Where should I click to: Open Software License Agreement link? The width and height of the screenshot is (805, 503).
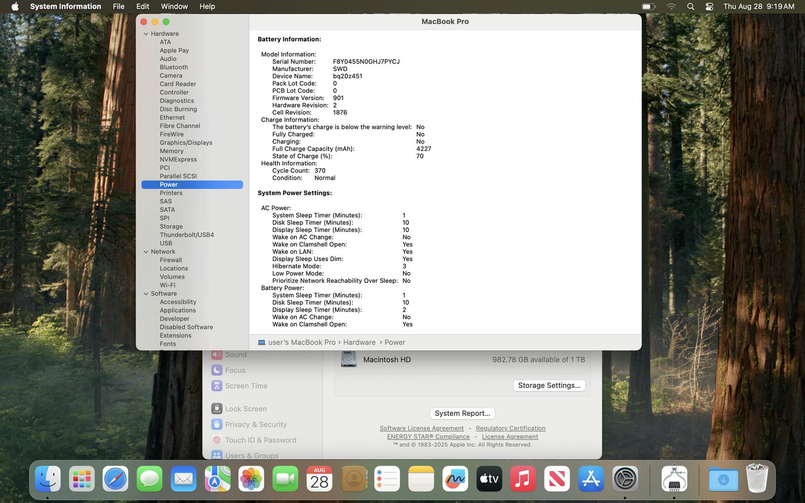pyautogui.click(x=422, y=428)
